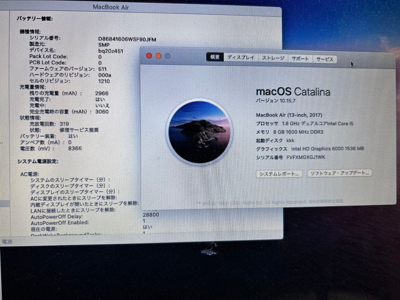Click the green zoom traffic light

point(167,55)
